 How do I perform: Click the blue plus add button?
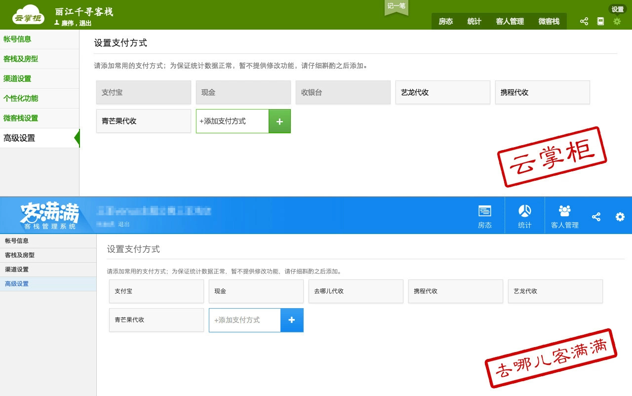pyautogui.click(x=292, y=320)
